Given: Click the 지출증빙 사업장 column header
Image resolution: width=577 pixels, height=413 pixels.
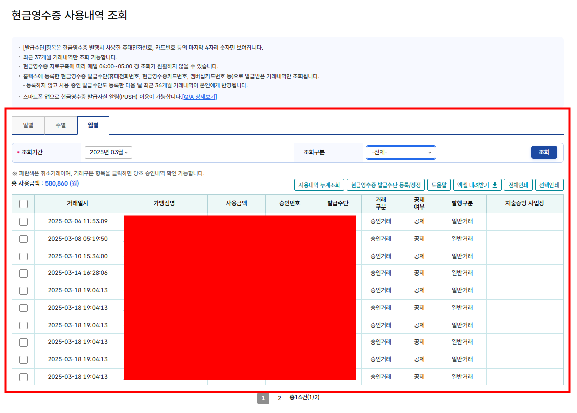Looking at the screenshot, I should coord(525,203).
